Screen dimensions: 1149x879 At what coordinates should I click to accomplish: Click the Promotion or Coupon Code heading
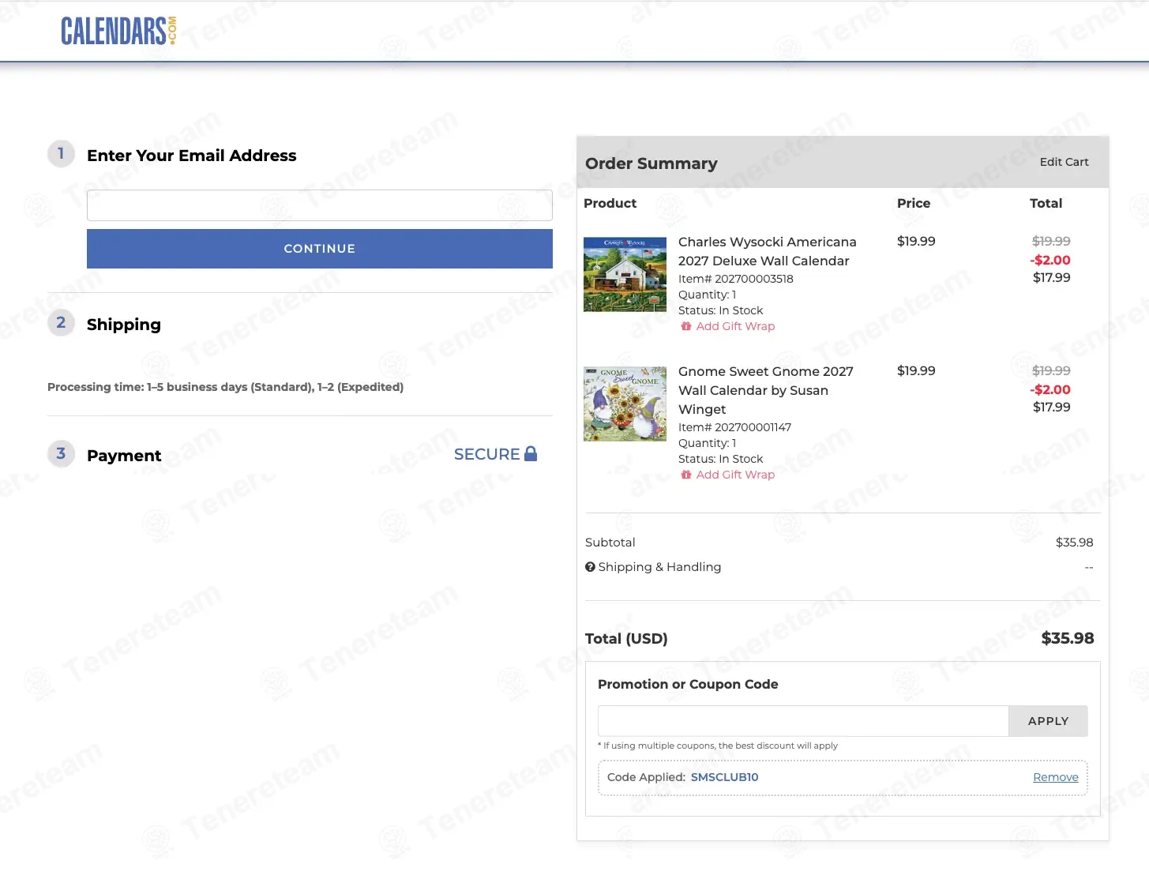coord(688,685)
